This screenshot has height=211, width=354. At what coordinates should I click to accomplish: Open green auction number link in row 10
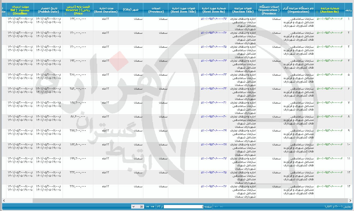coord(330,144)
